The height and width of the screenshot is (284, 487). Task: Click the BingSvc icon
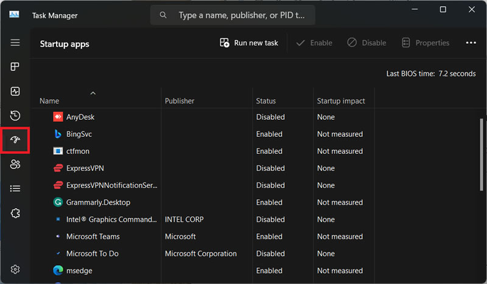point(58,134)
